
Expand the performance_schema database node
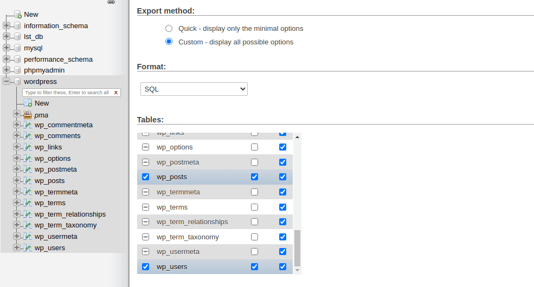[6, 59]
